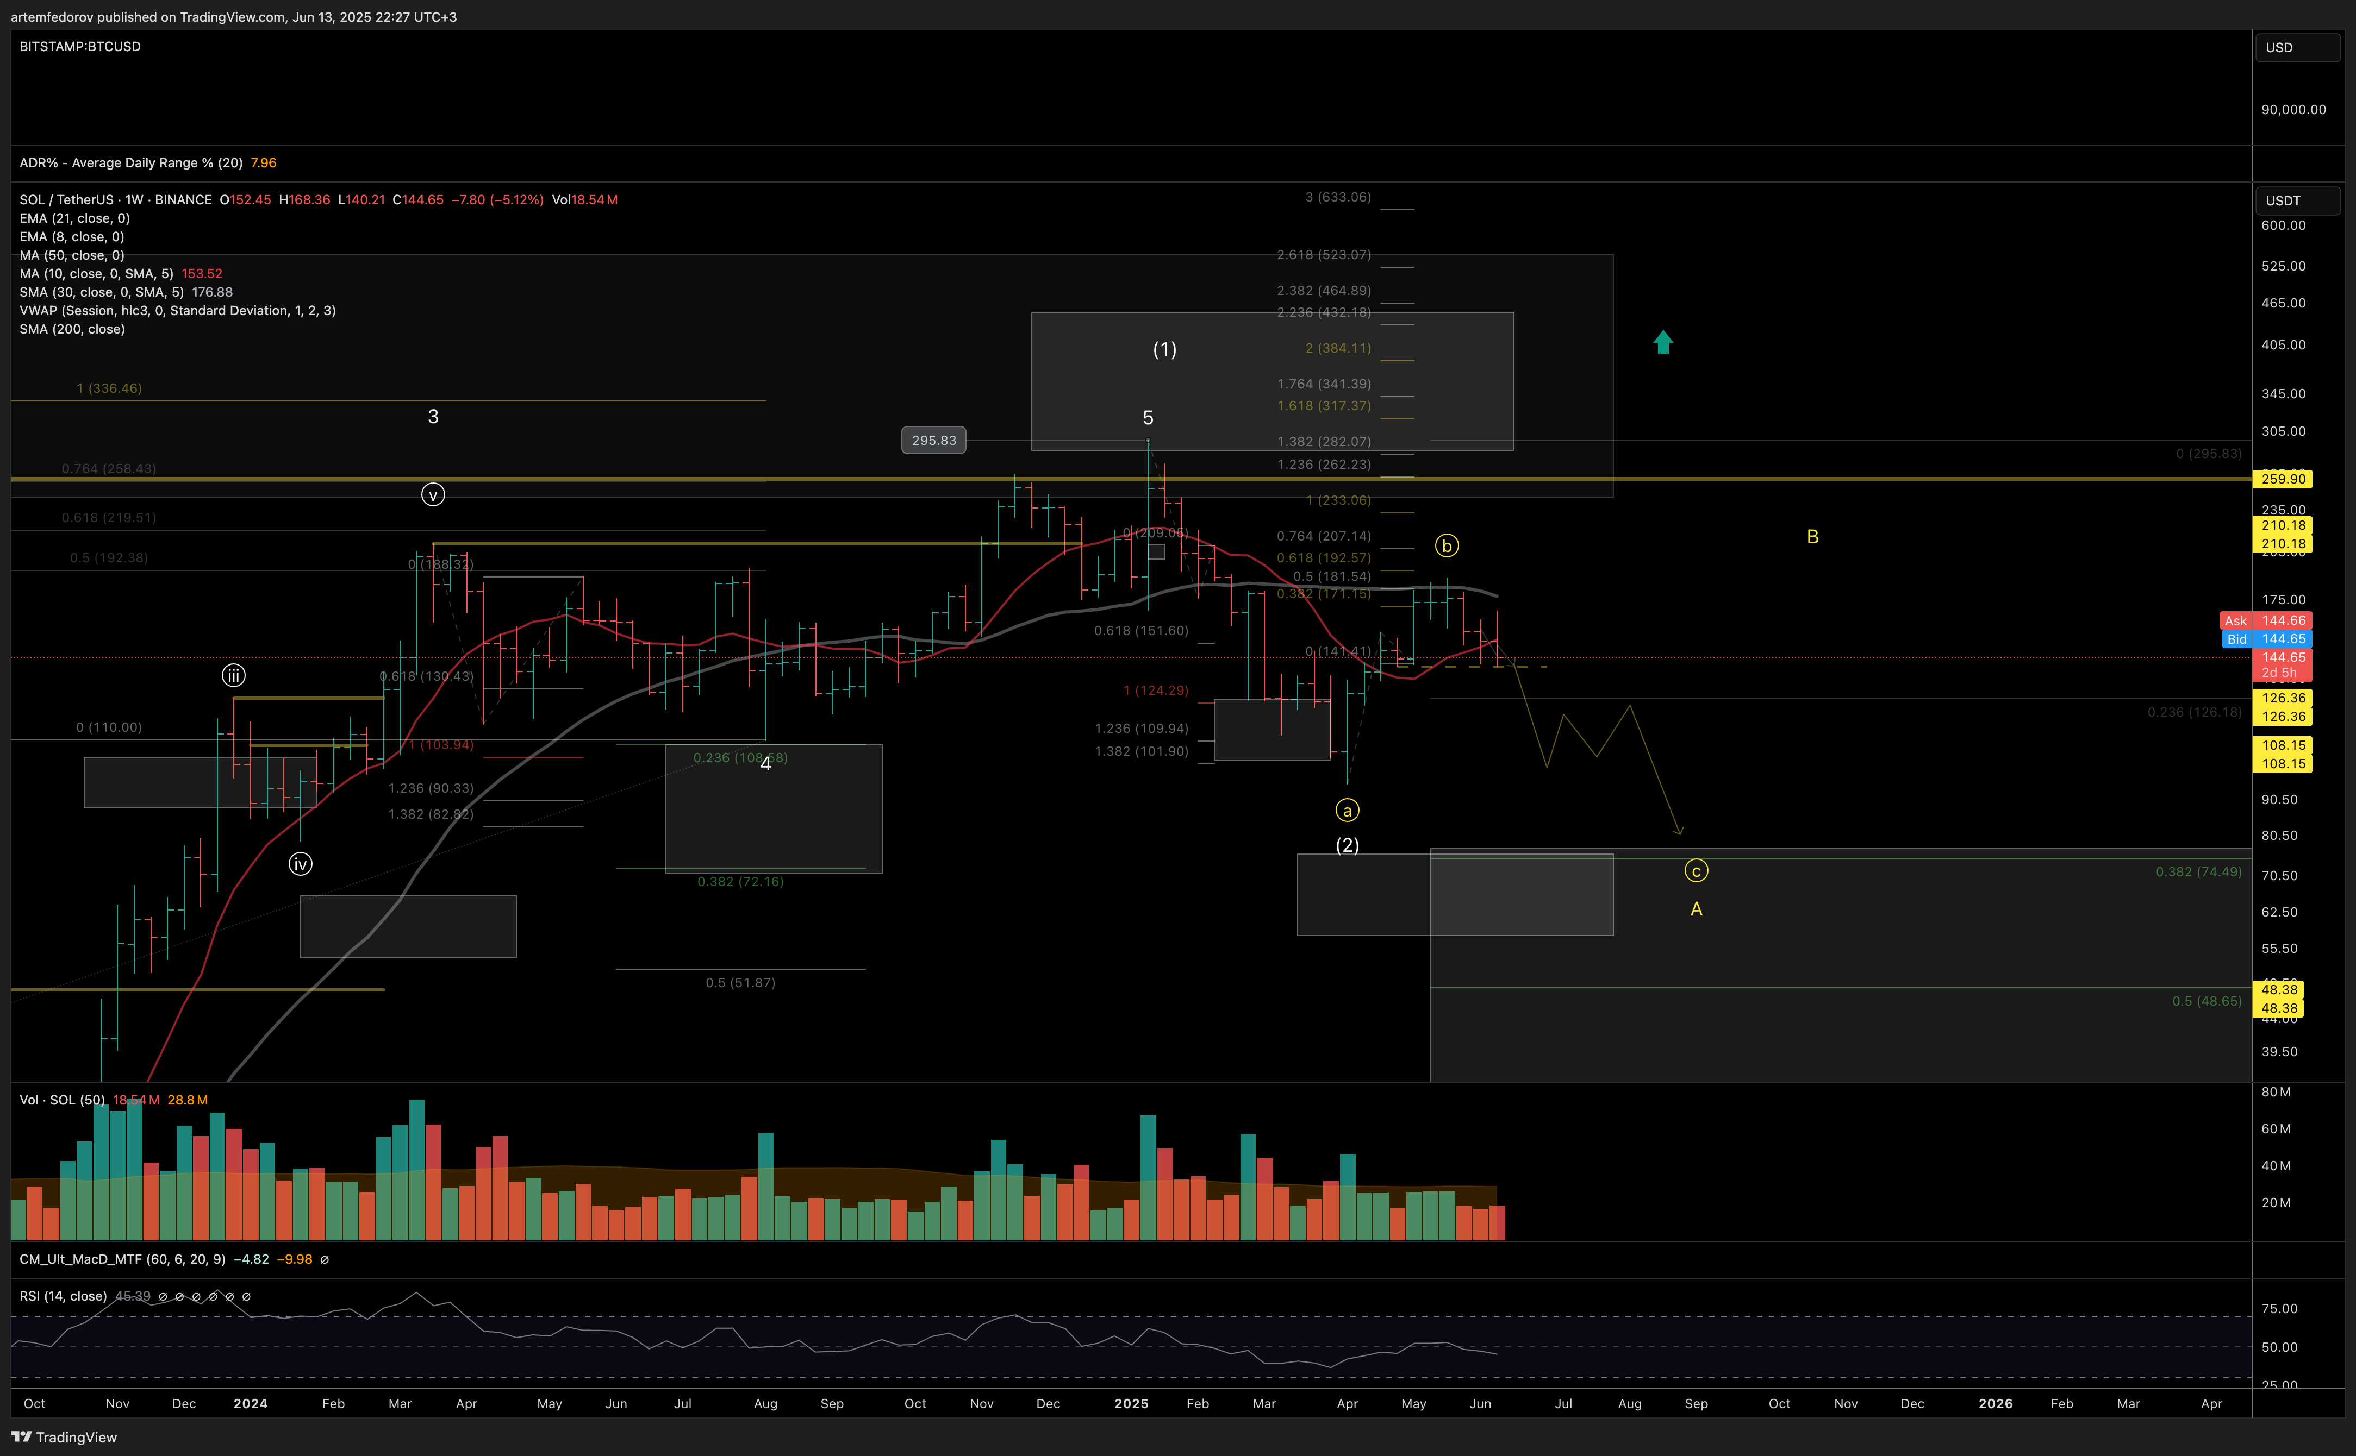Image resolution: width=2356 pixels, height=1456 pixels.
Task: Select the 1 (336.46) fib label
Action: click(x=109, y=389)
